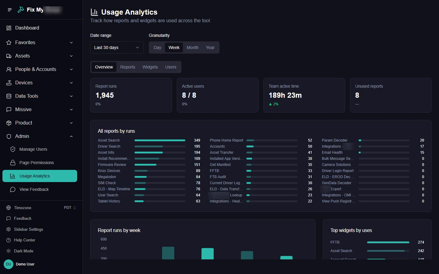Click the Data Tools database icon
The image size is (439, 274).
pyautogui.click(x=9, y=96)
